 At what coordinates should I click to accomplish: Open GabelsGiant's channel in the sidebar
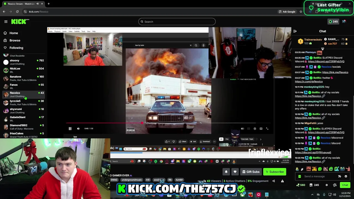click(x=24, y=119)
